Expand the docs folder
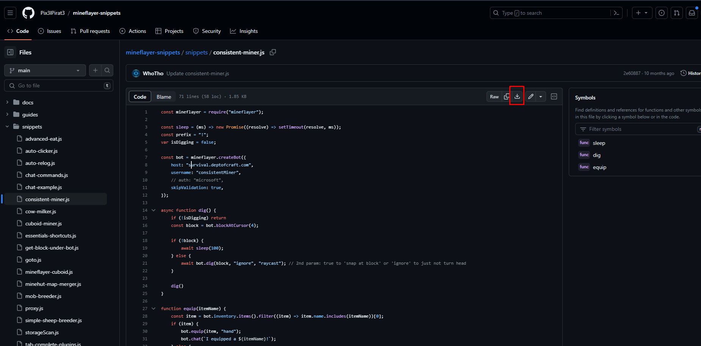 [7, 102]
